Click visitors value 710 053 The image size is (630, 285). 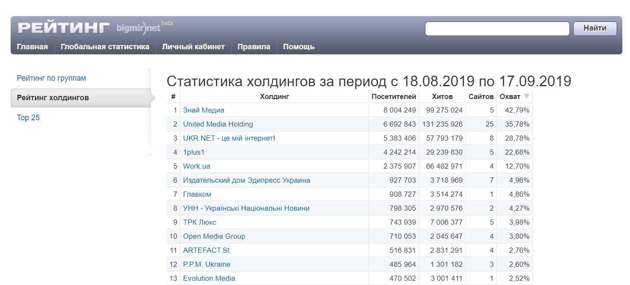click(403, 236)
